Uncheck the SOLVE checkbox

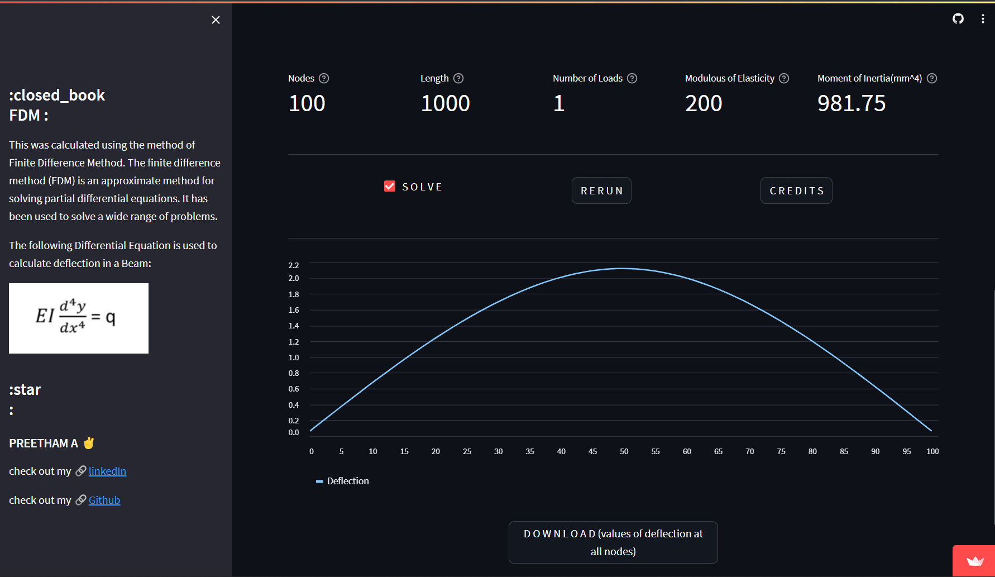(x=389, y=186)
